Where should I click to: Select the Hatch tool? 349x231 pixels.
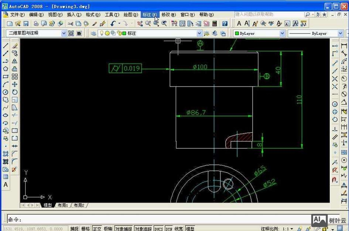pos(6,154)
